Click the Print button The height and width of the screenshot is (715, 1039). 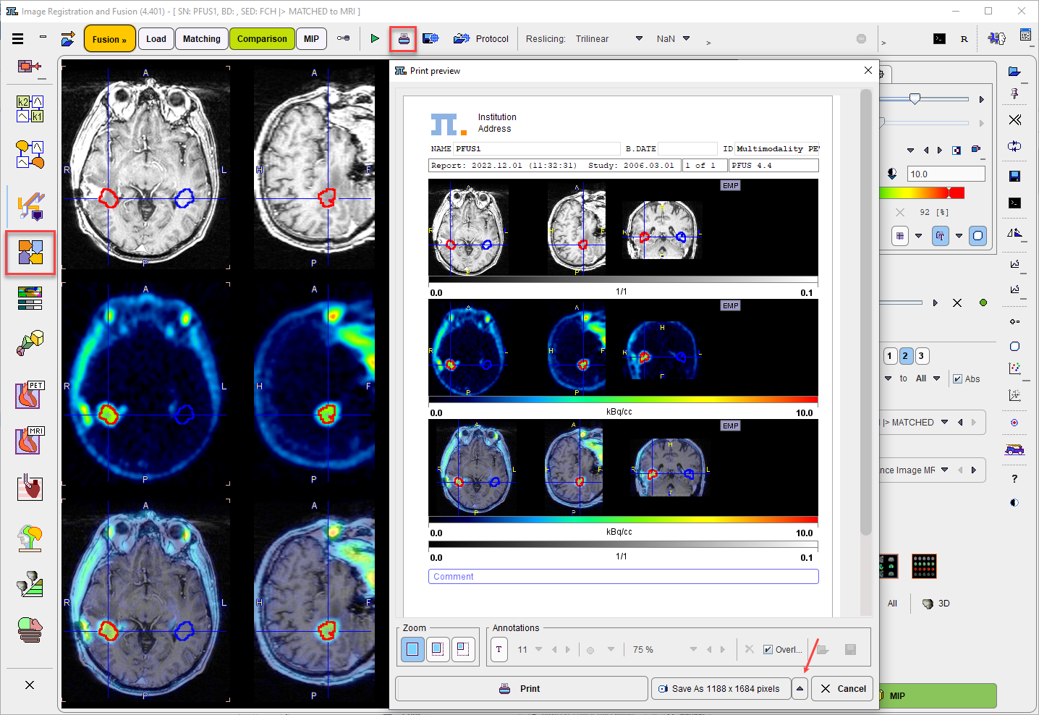click(x=521, y=689)
